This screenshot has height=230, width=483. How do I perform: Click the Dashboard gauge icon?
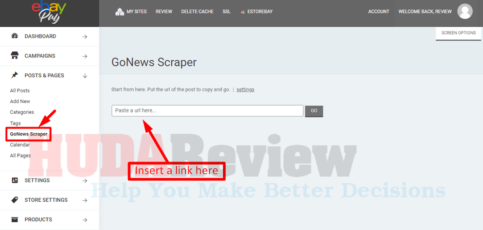pyautogui.click(x=14, y=36)
